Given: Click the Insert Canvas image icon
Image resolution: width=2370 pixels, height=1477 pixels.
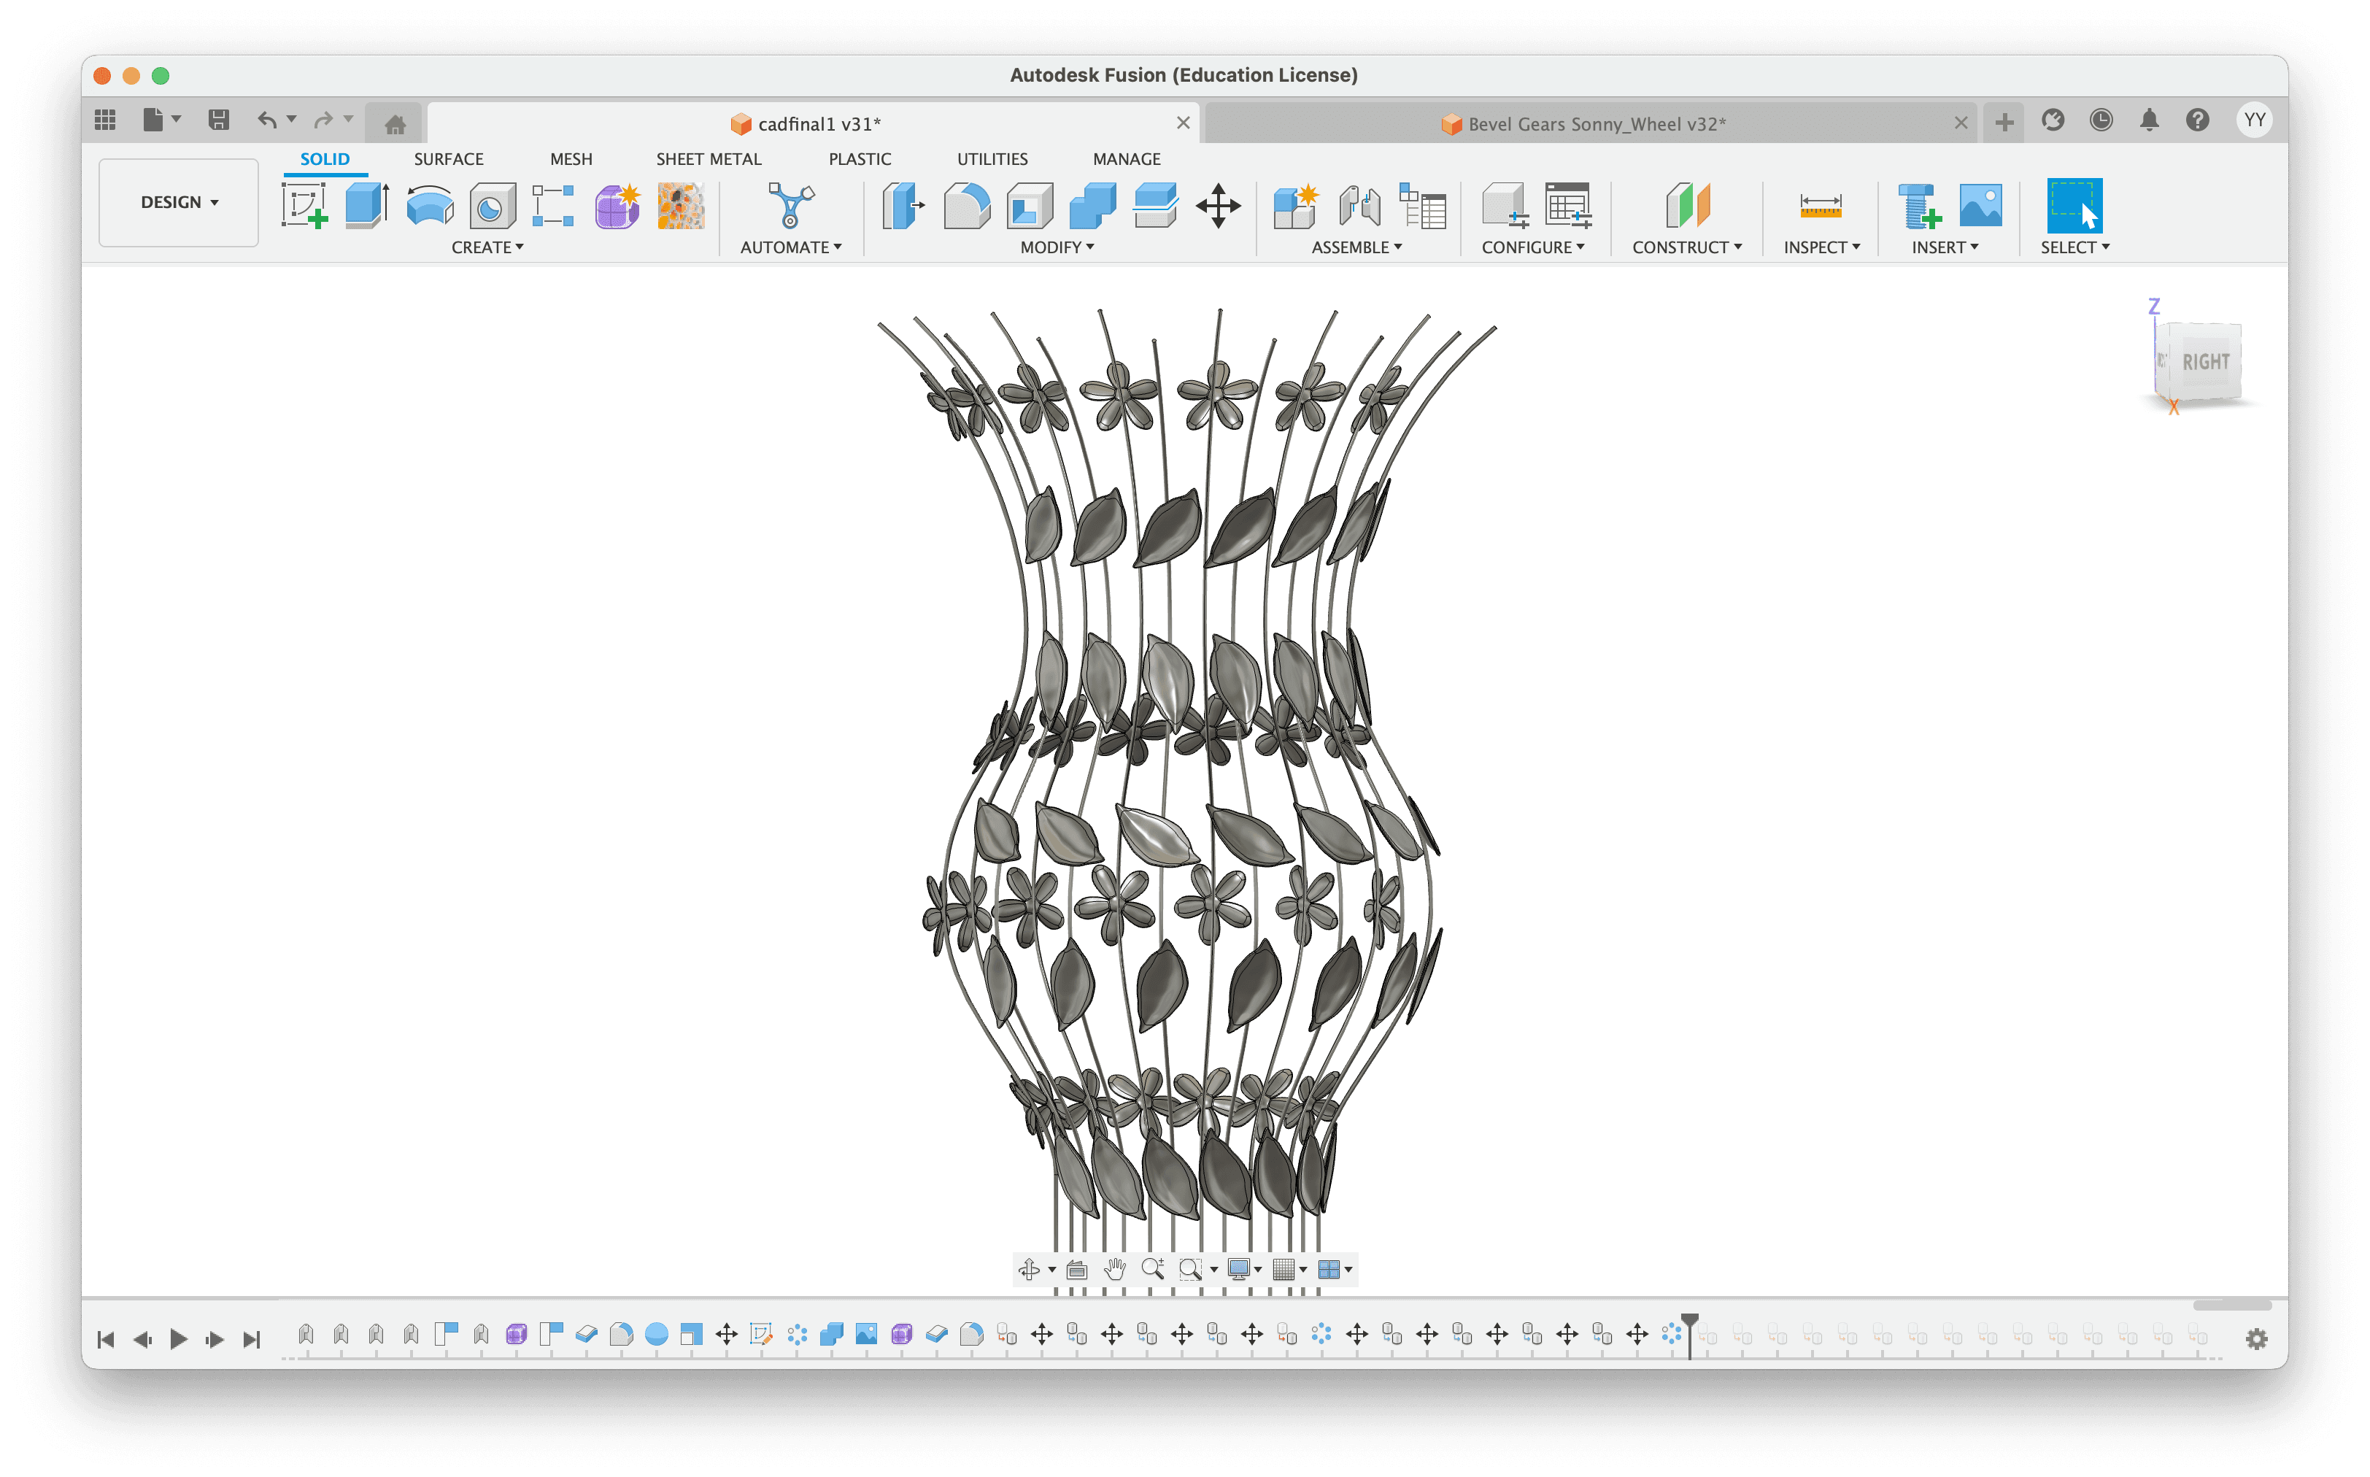Looking at the screenshot, I should [1980, 206].
